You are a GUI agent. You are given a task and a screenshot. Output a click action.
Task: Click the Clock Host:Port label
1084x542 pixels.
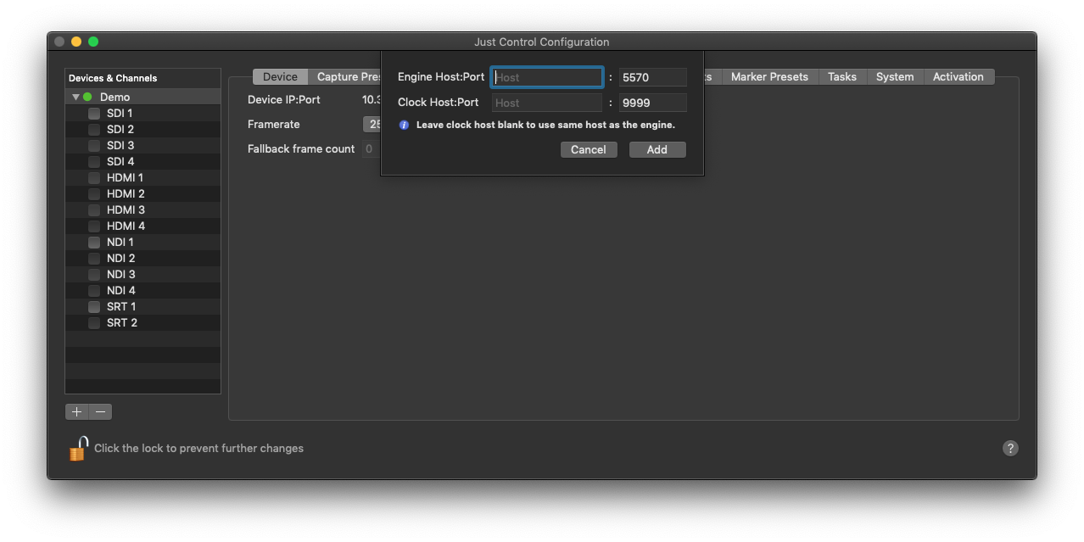pyautogui.click(x=439, y=102)
